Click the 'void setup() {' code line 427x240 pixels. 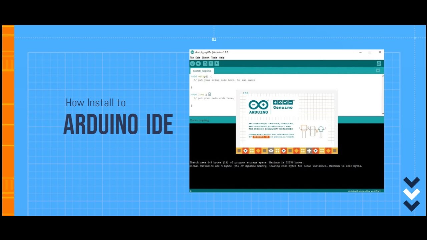coord(201,76)
